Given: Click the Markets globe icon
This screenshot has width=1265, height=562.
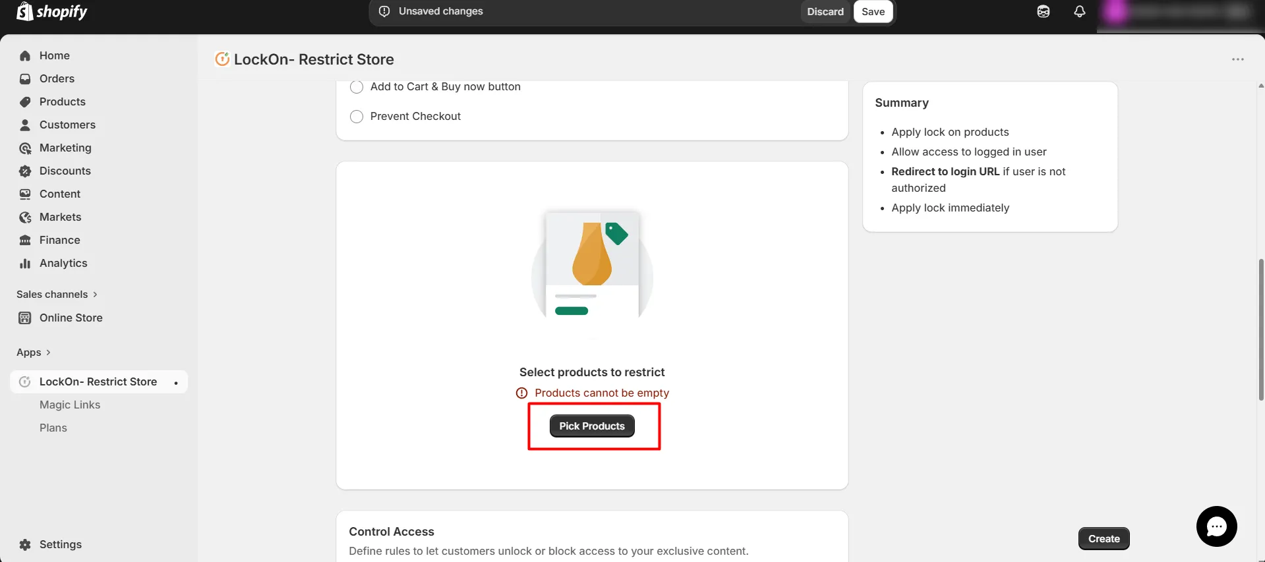Looking at the screenshot, I should (25, 217).
